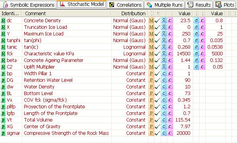Image resolution: width=237 pixels, height=143 pixels.
Task: Open the Correlations tab
Action: pos(125,5)
